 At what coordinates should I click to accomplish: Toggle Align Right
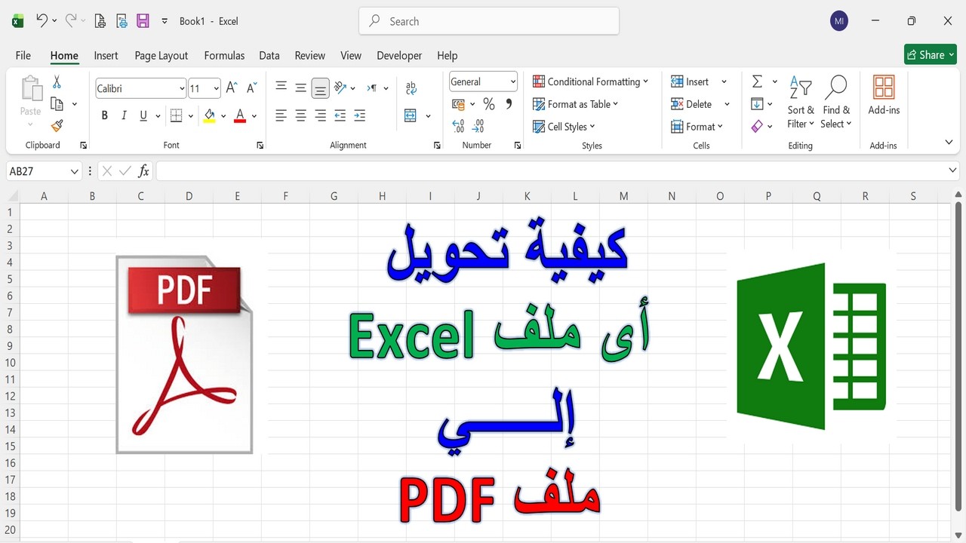coord(320,115)
